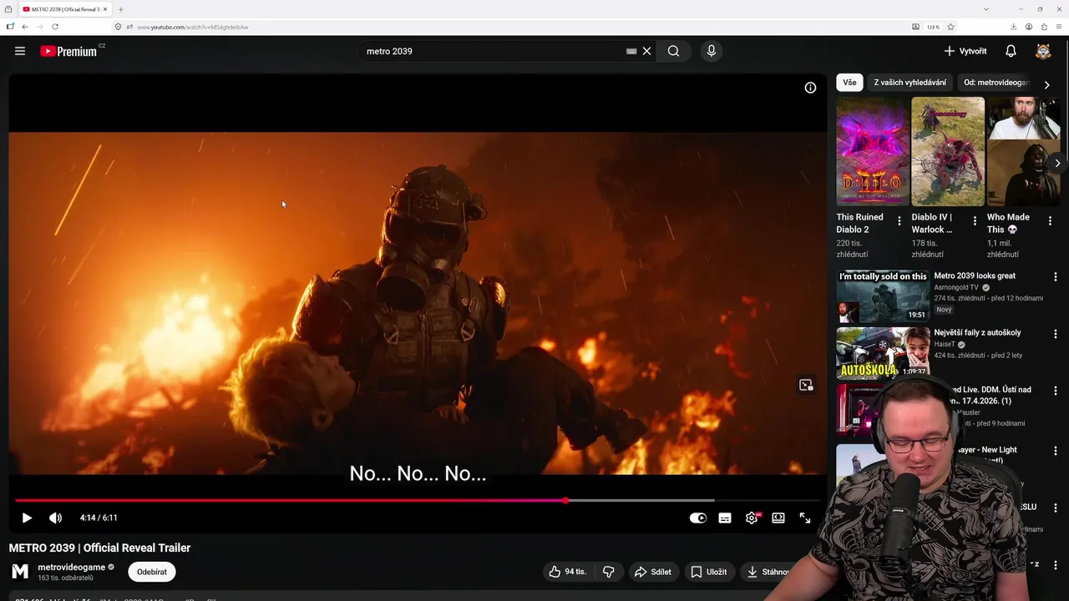Open player settings gear
The image size is (1069, 601).
click(x=752, y=518)
